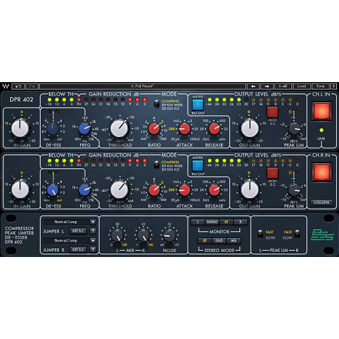Click the COLLAPSE button
The height and width of the screenshot is (339, 339).
pyautogui.click(x=321, y=203)
